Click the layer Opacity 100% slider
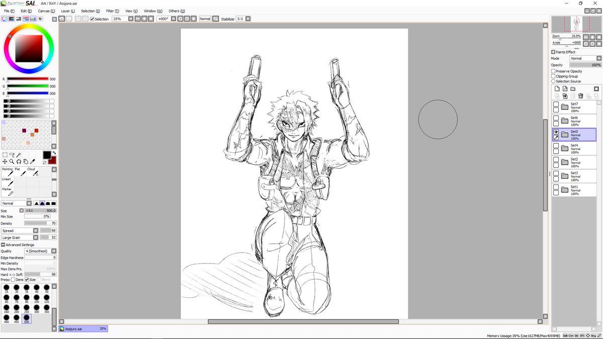Viewport: 603px width, 339px height. click(585, 65)
